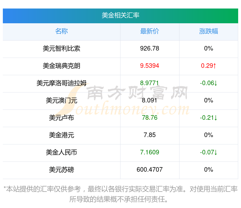Viewport: 241px width, 208px height.
Task: Click the 0% change for 美金港元
Action: click(209, 135)
